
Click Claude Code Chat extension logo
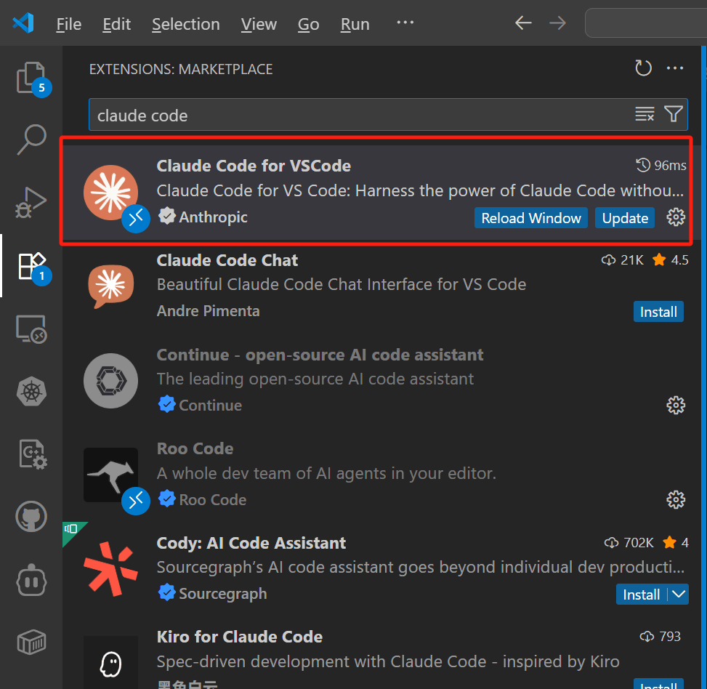coord(110,286)
